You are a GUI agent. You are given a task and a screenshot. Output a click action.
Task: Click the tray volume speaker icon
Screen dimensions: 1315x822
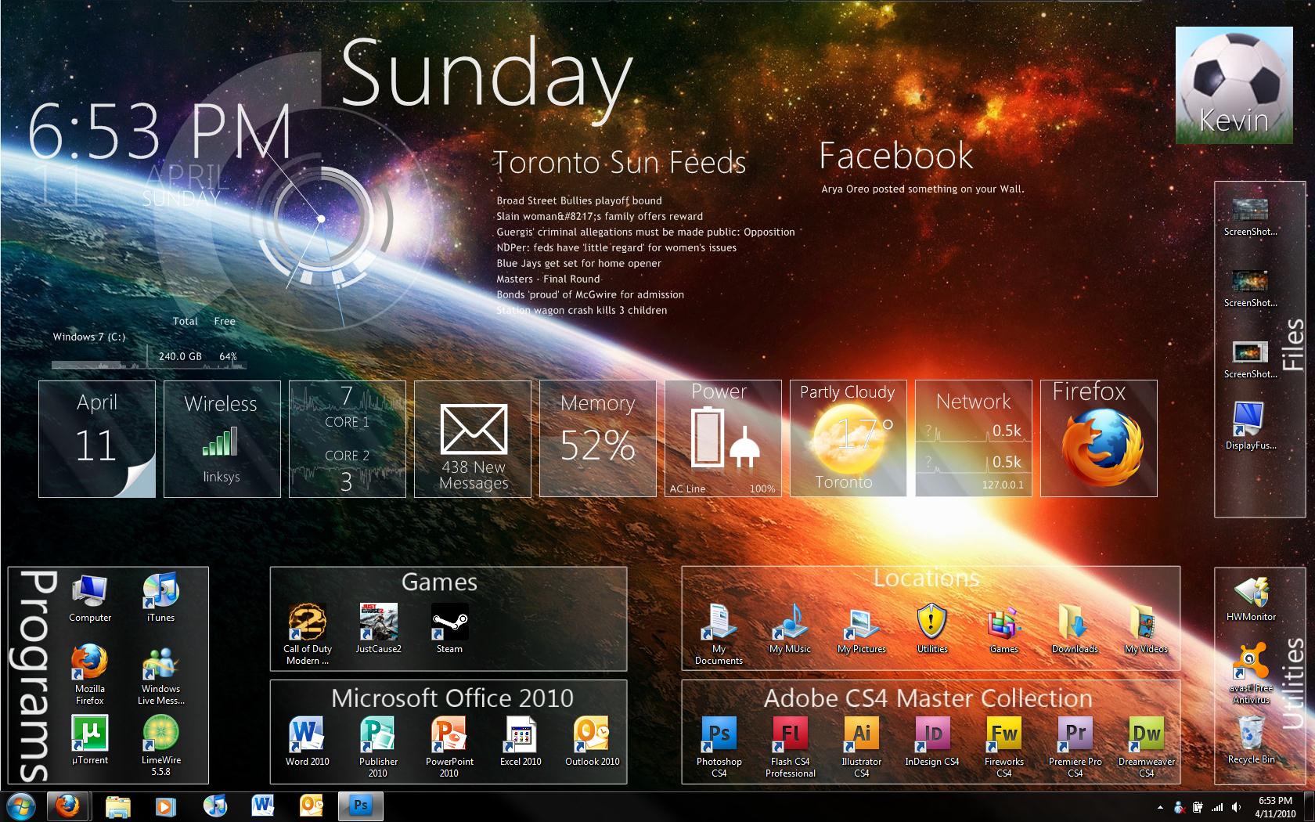1236,806
